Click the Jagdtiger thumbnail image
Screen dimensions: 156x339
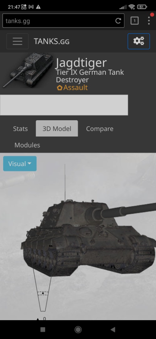[28, 70]
